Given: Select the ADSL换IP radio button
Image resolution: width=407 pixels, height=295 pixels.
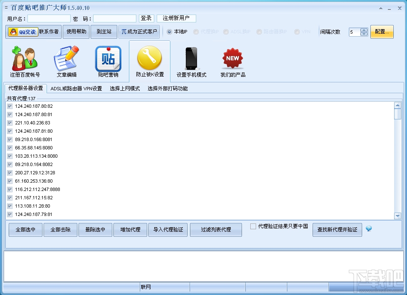Looking at the screenshot, I should (226, 32).
